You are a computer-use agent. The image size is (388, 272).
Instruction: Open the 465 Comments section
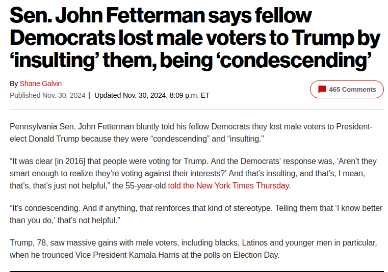click(347, 89)
